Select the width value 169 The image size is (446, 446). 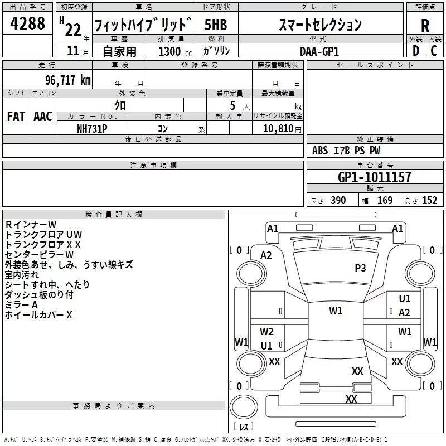point(385,201)
